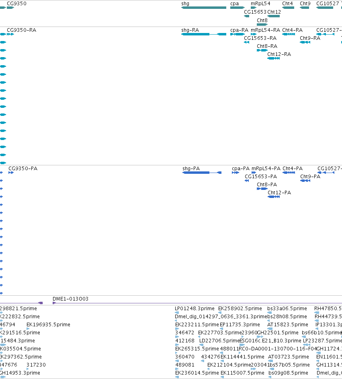Click the Cht4-RA transcript label
The width and height of the screenshot is (342, 379).
293,30
